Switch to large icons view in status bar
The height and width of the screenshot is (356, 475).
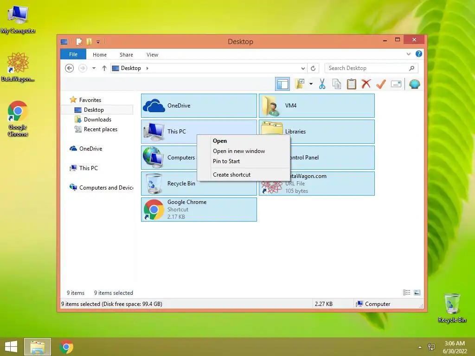[x=417, y=292]
